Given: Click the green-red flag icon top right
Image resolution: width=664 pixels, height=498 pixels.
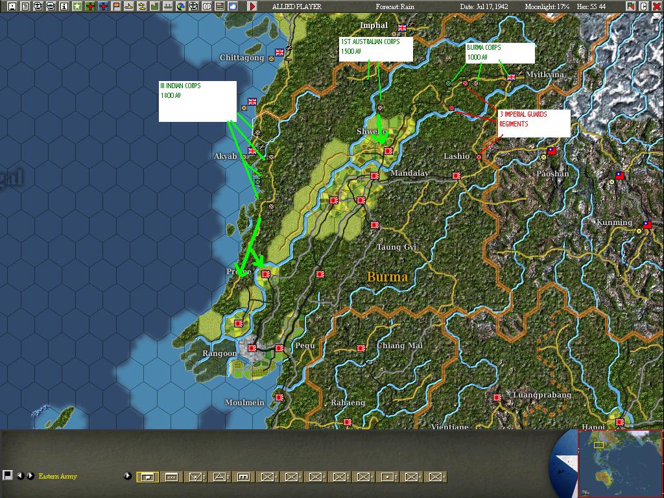Looking at the screenshot, I should point(631,6).
